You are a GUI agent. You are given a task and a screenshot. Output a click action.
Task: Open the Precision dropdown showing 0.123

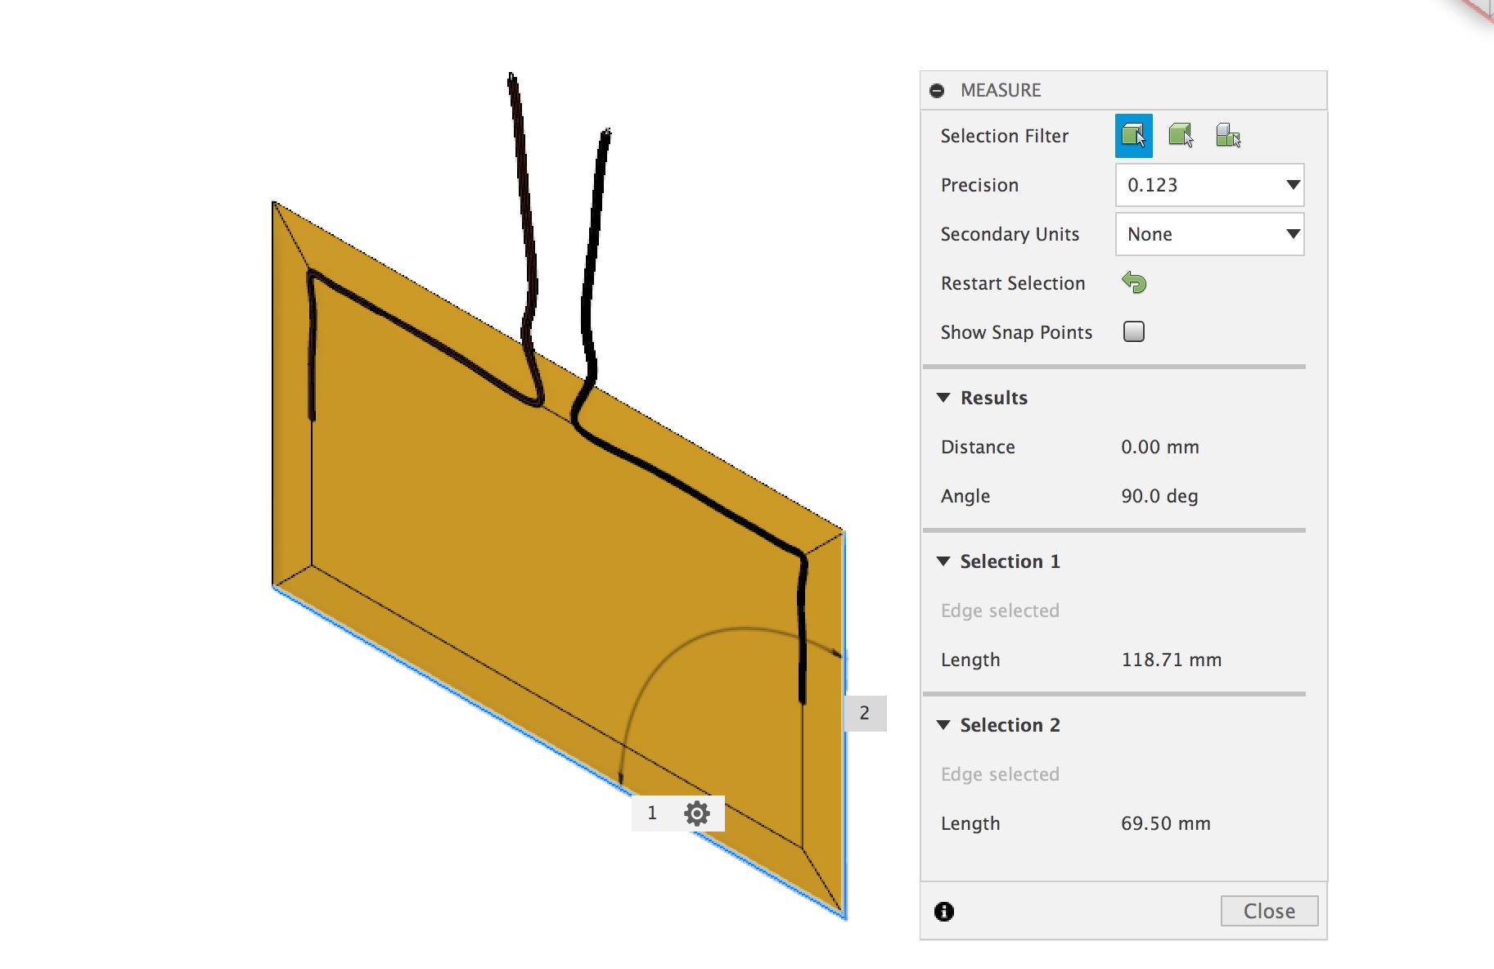point(1209,185)
